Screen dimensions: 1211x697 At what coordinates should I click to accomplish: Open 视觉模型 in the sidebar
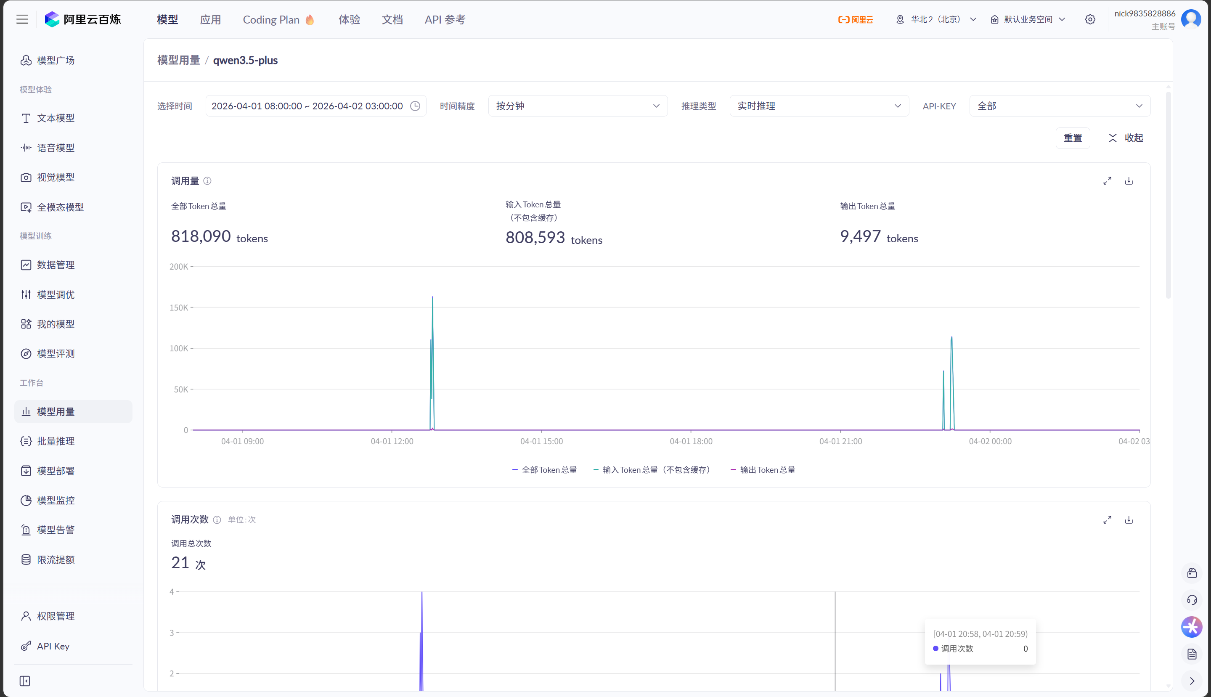pos(73,178)
